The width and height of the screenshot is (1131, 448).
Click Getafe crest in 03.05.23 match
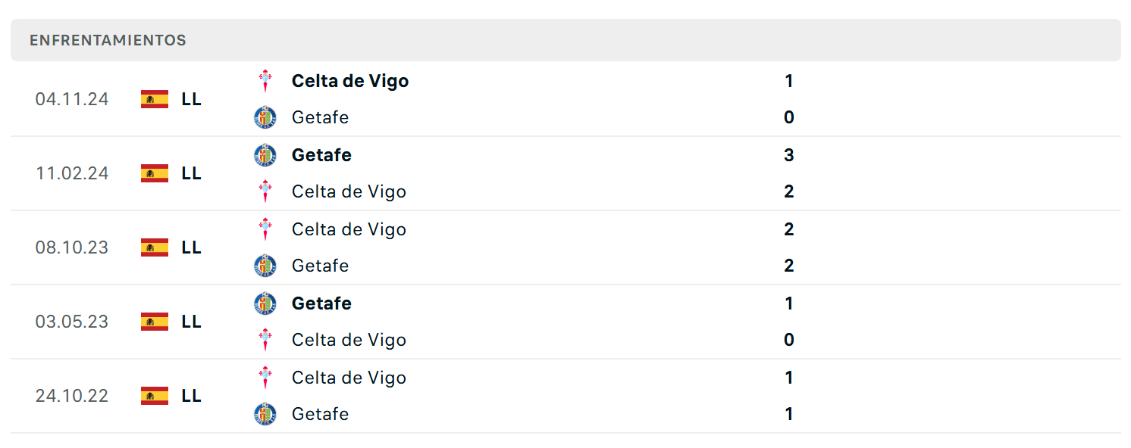[265, 303]
